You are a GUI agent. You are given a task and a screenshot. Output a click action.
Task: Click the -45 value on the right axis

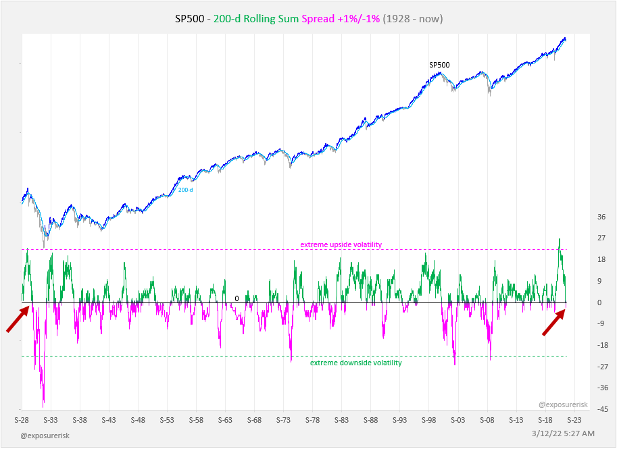click(x=601, y=409)
